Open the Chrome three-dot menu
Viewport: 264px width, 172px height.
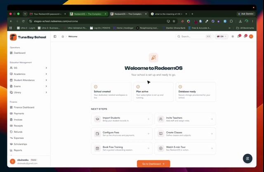252,21
